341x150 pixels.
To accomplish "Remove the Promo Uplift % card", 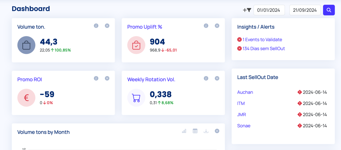I will (x=217, y=26).
